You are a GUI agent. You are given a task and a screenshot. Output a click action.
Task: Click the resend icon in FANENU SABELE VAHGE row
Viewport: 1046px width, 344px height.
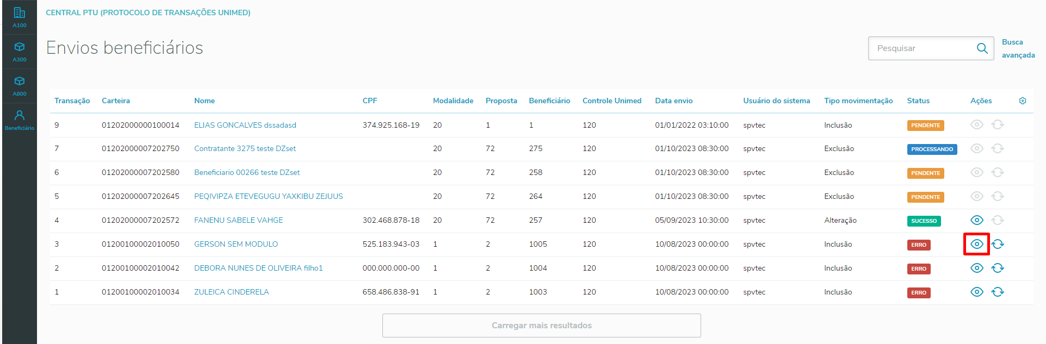pos(998,220)
